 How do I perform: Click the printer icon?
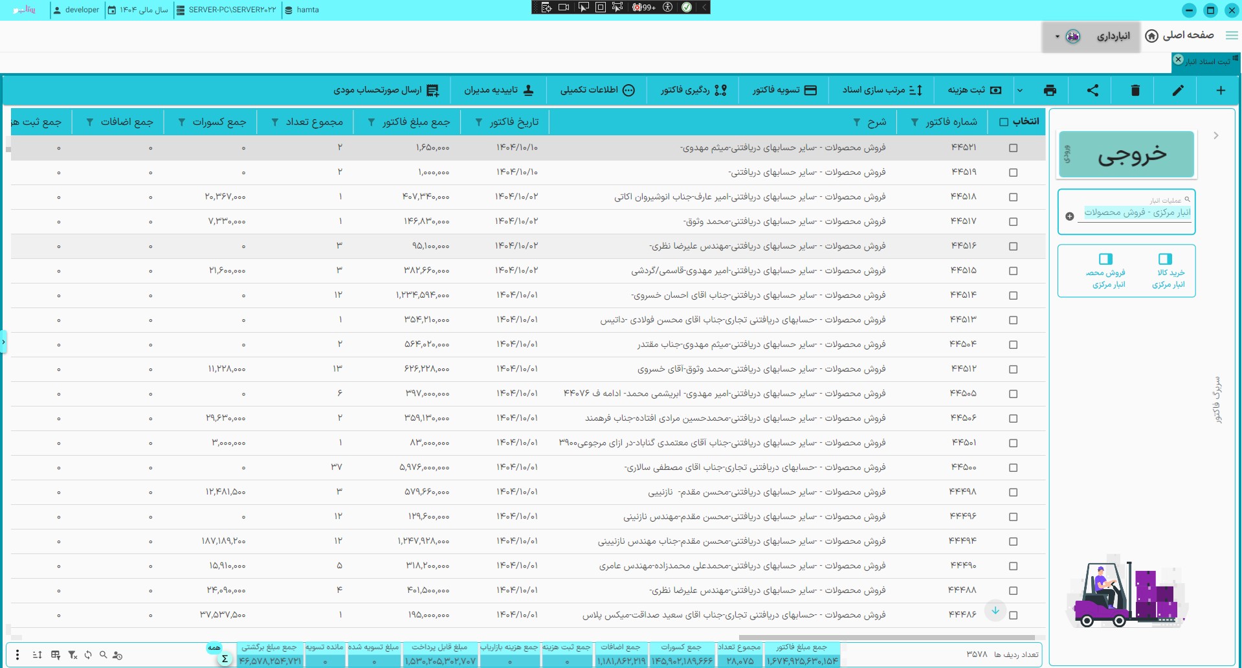pyautogui.click(x=1050, y=91)
